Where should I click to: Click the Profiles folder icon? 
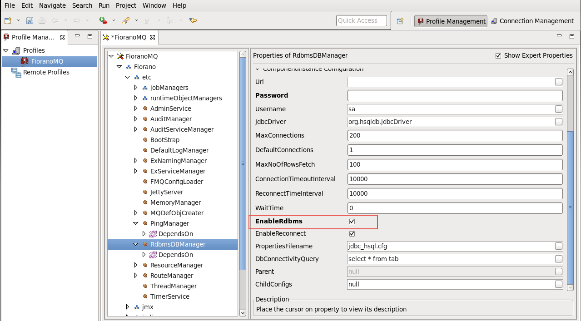click(x=16, y=50)
